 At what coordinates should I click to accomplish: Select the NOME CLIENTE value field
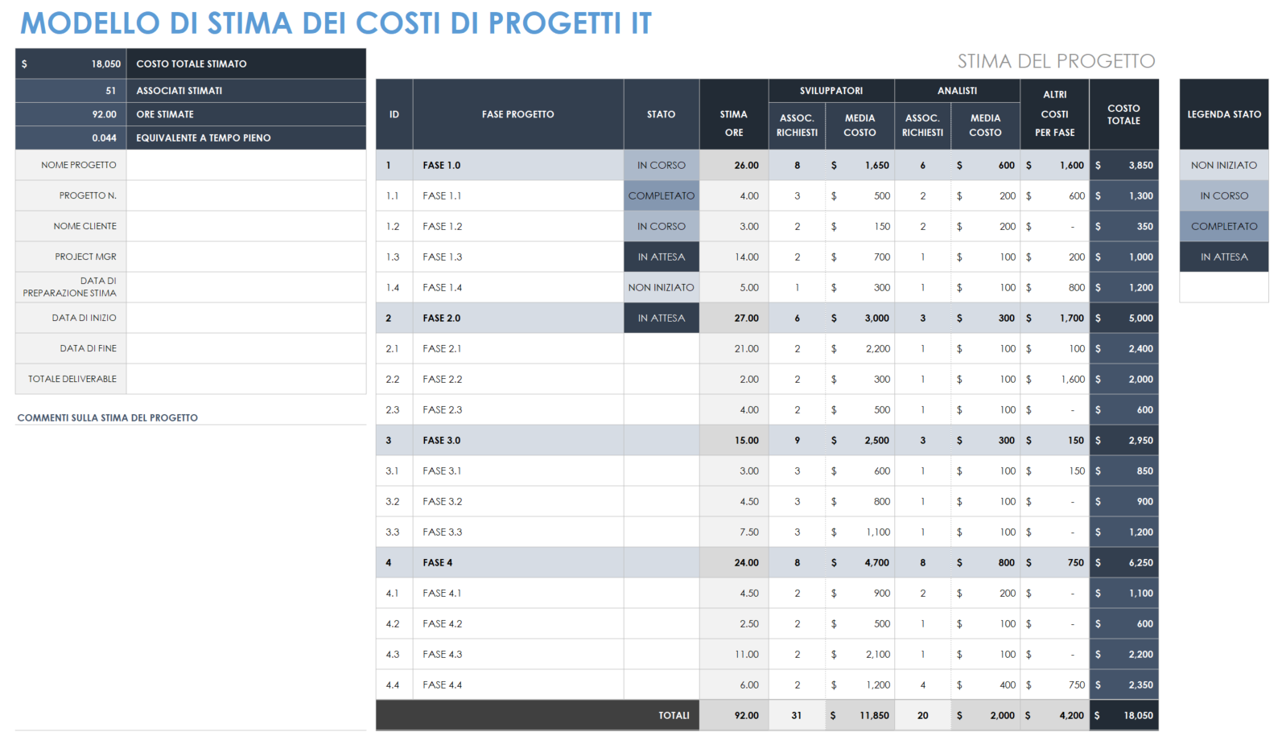click(246, 226)
